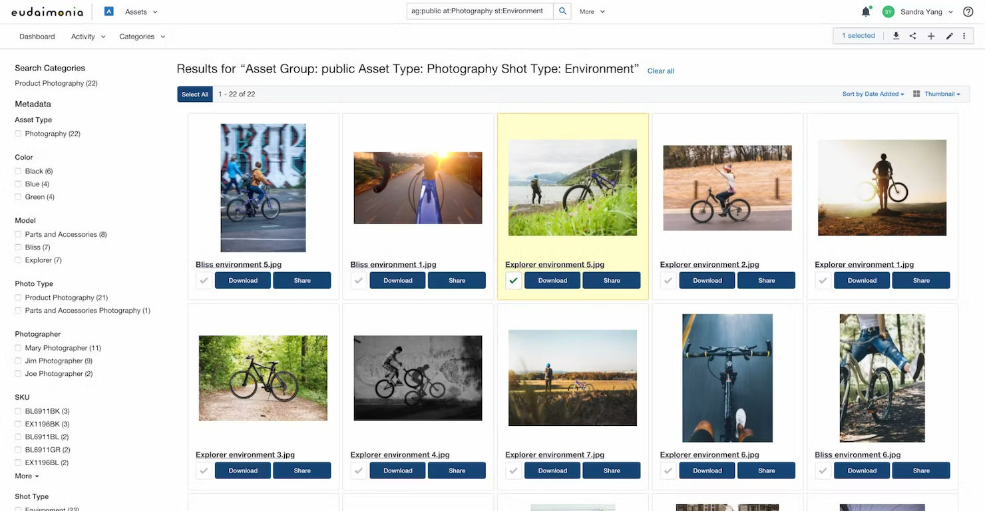This screenshot has height=511, width=985.
Task: Click the help question mark icon
Action: pyautogui.click(x=968, y=11)
